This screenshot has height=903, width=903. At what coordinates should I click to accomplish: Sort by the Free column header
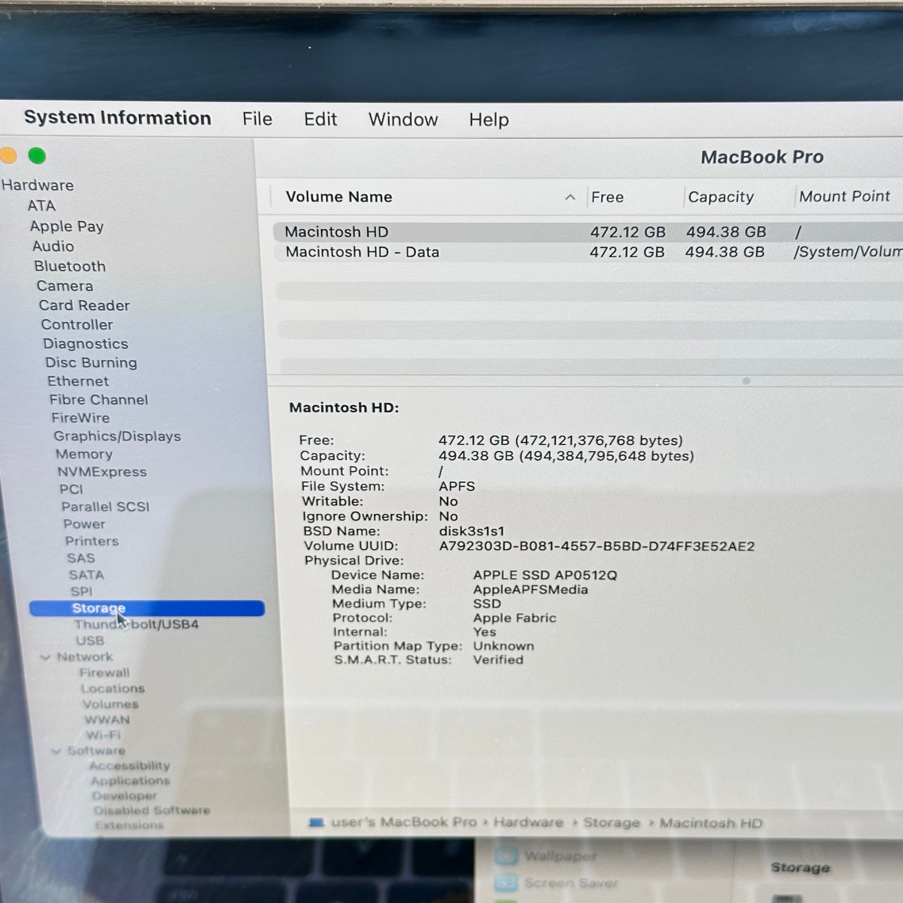[607, 197]
